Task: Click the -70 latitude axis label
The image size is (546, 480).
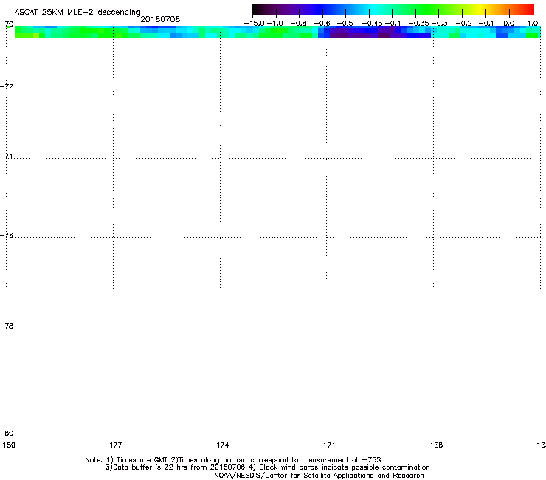Action: point(7,24)
